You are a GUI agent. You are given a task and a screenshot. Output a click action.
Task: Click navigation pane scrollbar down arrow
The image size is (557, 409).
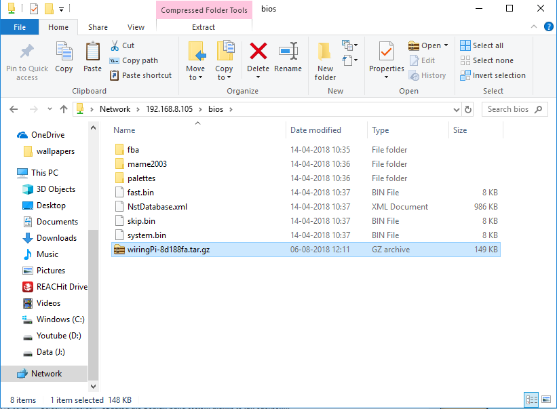(94, 386)
